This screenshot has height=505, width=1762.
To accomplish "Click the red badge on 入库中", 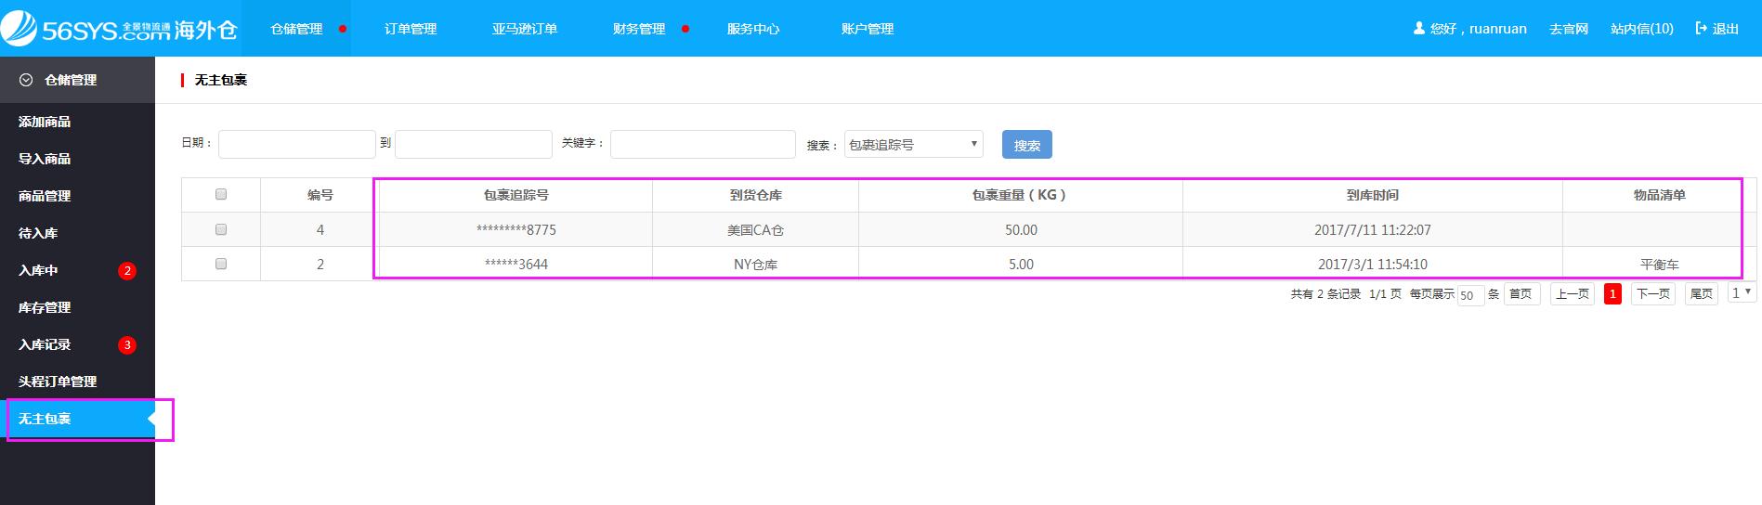I will point(127,271).
